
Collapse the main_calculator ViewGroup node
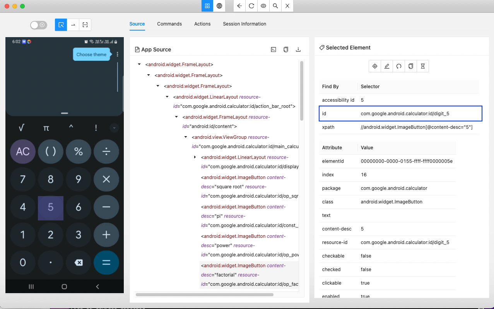pos(186,137)
